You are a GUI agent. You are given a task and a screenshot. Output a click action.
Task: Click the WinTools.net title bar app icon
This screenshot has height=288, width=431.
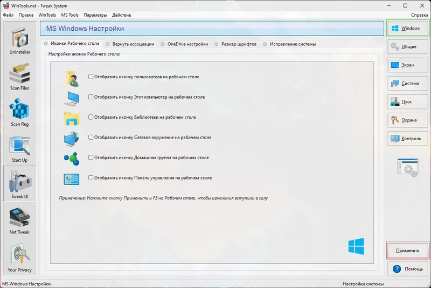(6, 5)
